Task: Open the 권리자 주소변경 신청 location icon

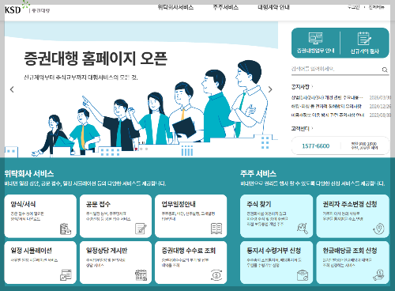Action: 378,229
